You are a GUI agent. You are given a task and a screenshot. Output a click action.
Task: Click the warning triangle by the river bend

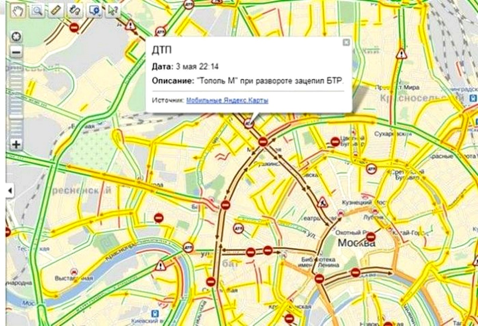[161, 265]
